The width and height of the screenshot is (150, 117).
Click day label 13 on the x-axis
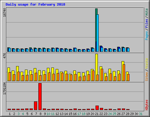click(62, 114)
